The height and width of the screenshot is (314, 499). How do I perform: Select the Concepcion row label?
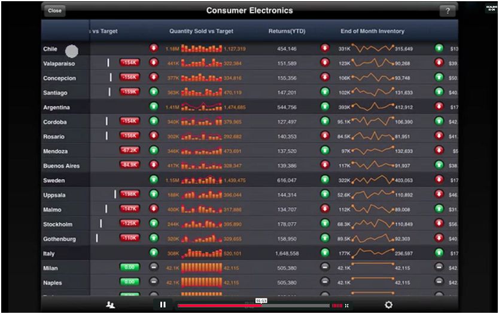click(x=59, y=78)
